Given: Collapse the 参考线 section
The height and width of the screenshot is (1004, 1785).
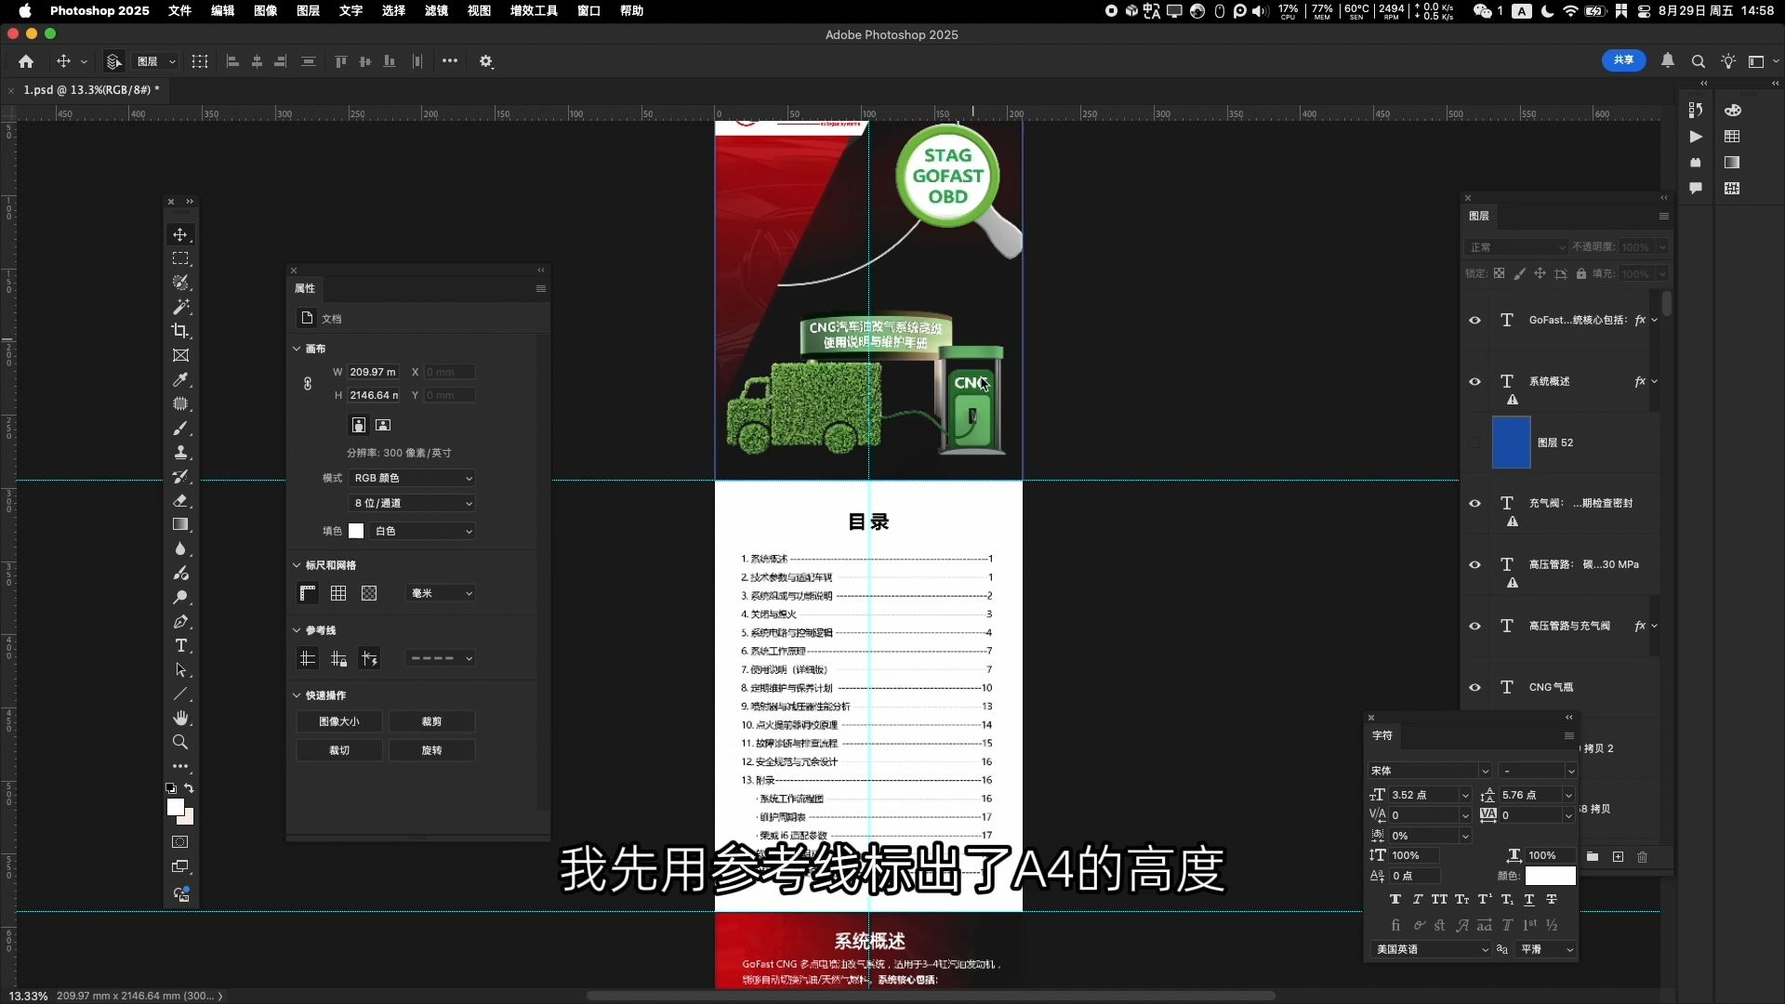Looking at the screenshot, I should coord(297,630).
